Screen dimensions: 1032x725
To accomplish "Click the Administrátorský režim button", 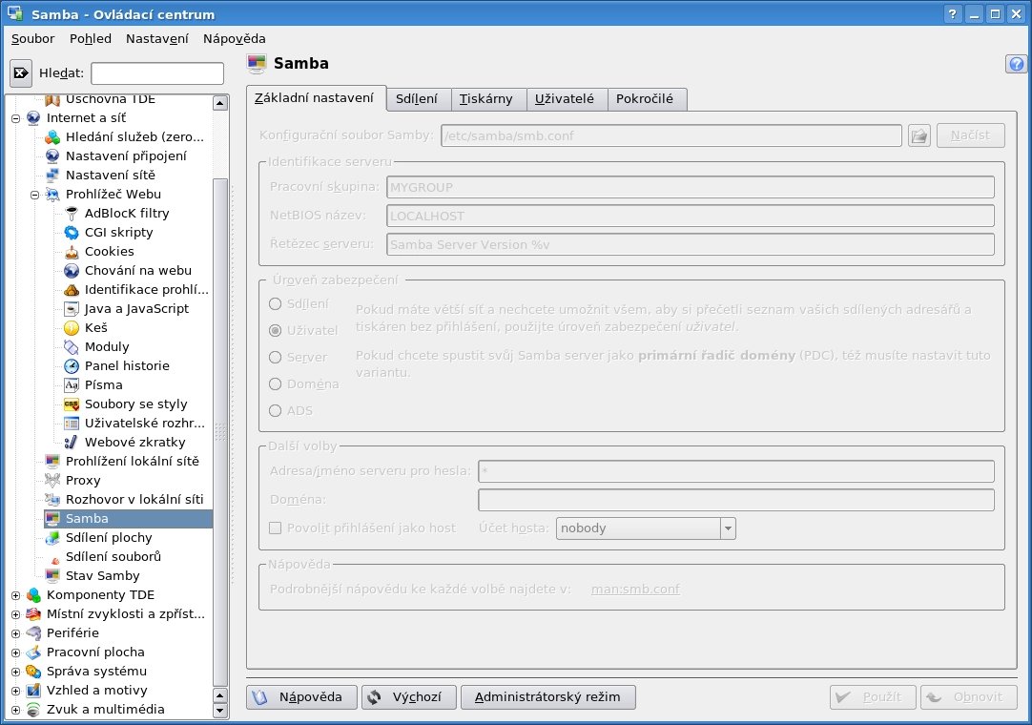I will [548, 697].
